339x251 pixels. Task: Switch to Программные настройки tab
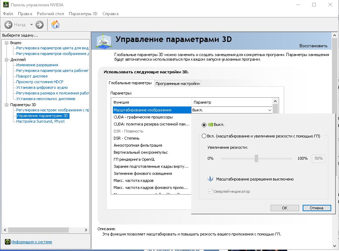pos(177,84)
